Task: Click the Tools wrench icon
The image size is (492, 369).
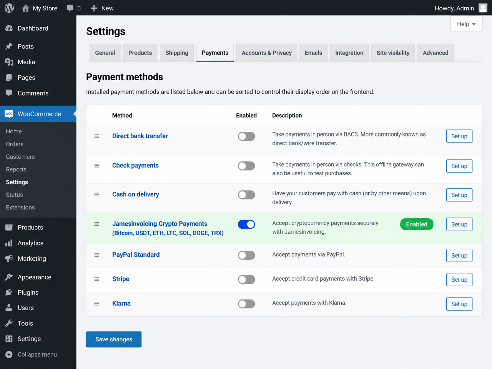Action: (9, 323)
